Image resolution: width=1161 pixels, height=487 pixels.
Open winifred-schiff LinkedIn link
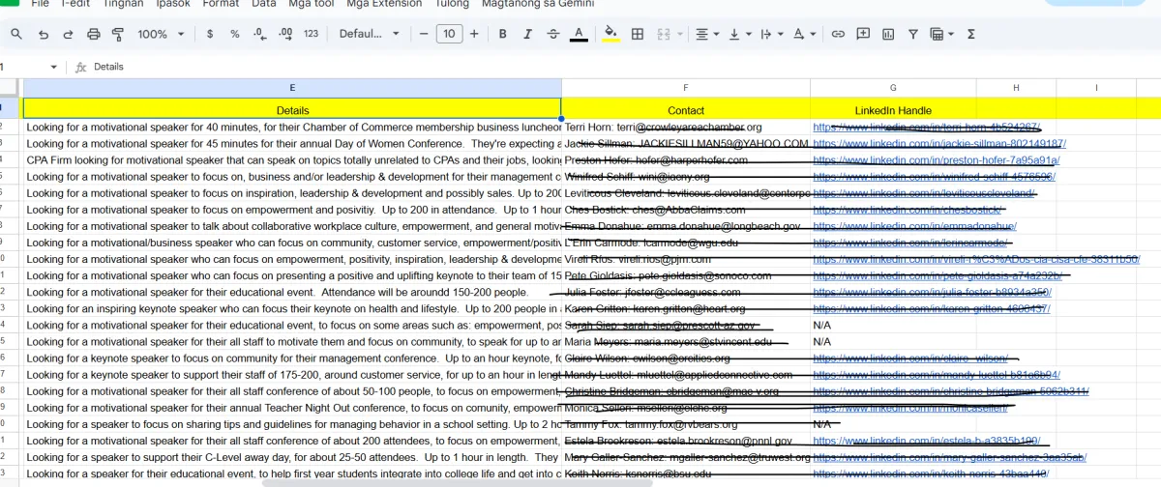935,176
